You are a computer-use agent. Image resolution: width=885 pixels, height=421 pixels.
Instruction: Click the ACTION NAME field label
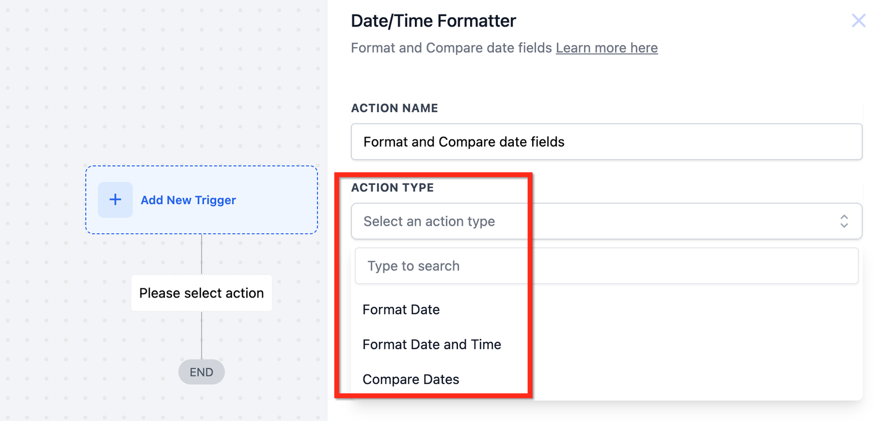pos(394,108)
